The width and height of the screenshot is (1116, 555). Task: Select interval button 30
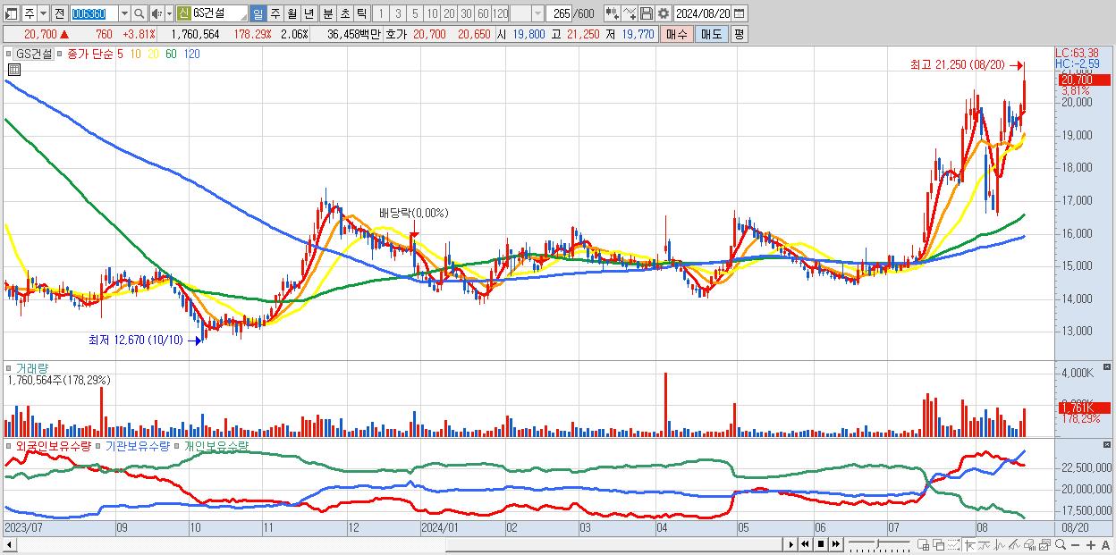(x=466, y=13)
